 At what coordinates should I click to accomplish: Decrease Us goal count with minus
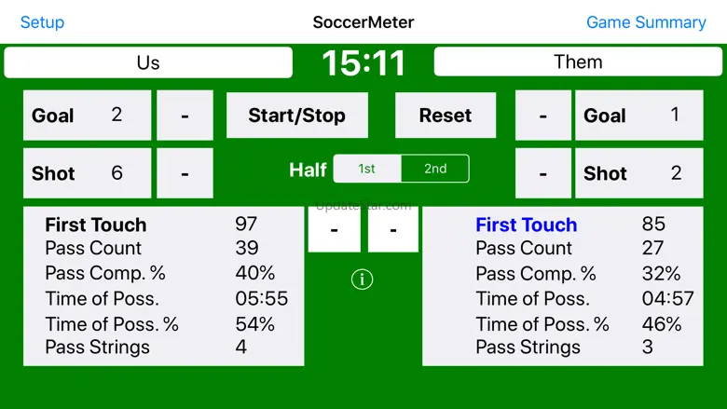(185, 116)
